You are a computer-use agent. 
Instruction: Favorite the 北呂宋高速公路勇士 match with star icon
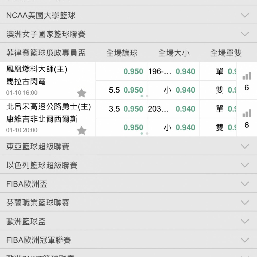coord(81,131)
